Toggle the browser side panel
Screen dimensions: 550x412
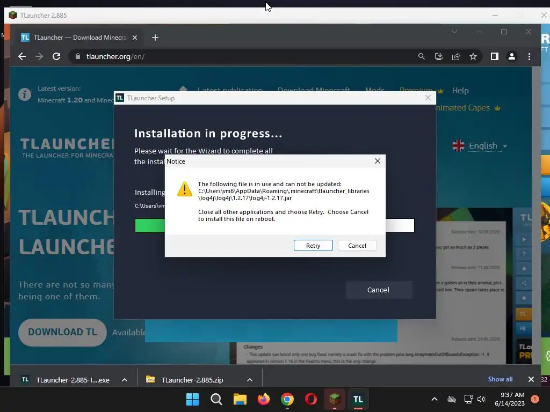[495, 56]
